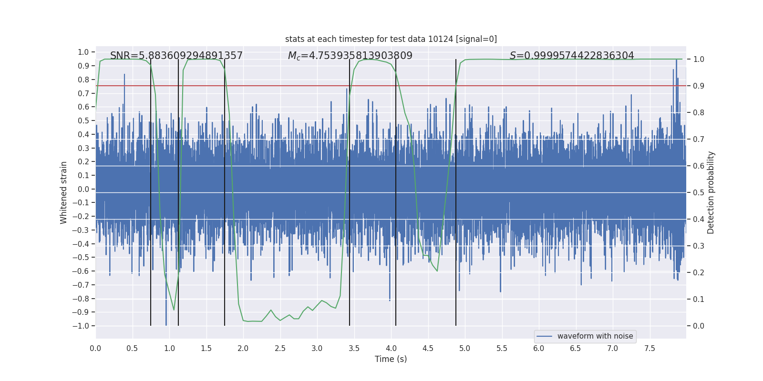Click the red horizontal threshold line
Screen dimensions: 763x381
point(525,86)
